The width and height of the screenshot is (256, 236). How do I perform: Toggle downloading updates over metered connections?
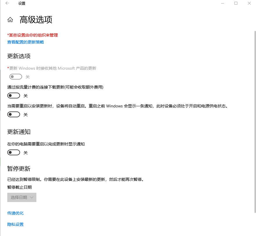tap(14, 96)
